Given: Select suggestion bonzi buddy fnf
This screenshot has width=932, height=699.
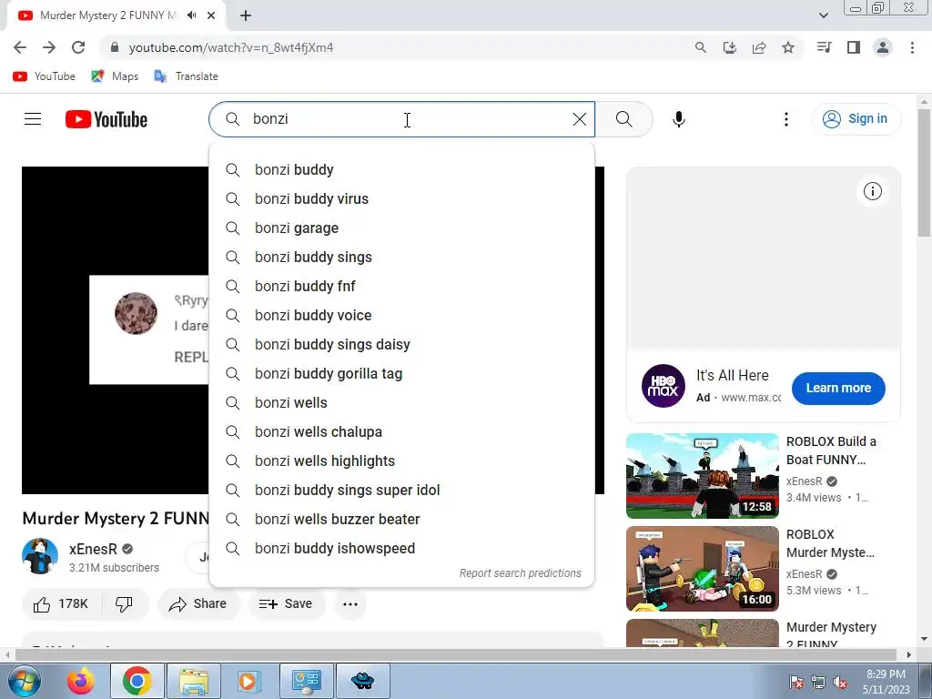Looking at the screenshot, I should (401, 287).
